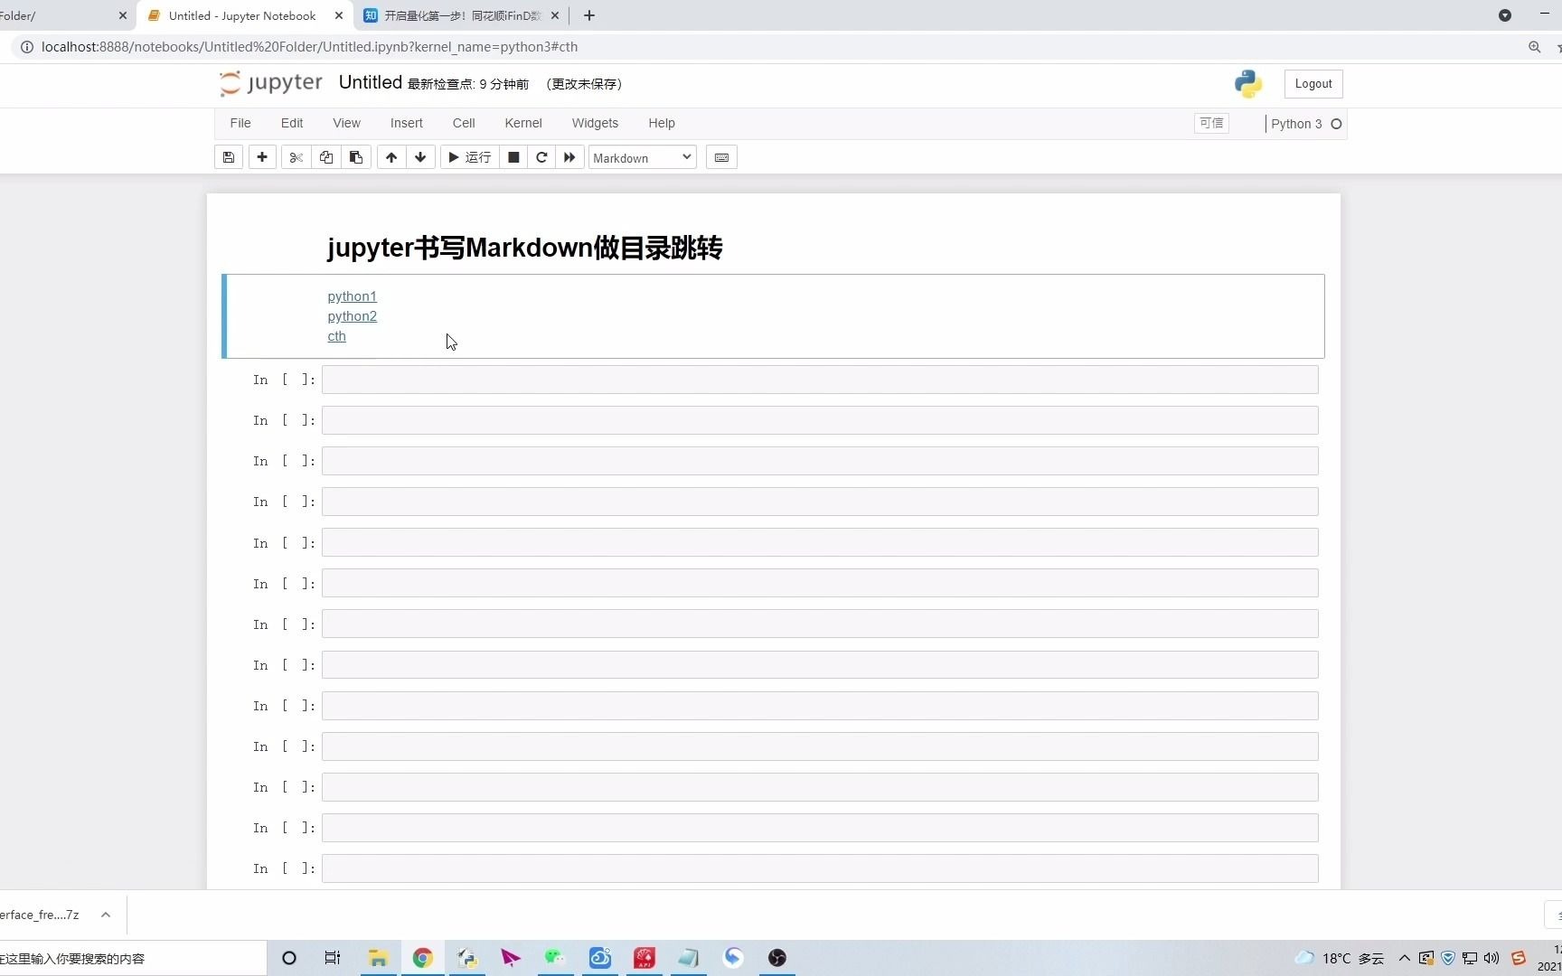Viewport: 1562px width, 976px height.
Task: Click the Python 3 kernel status circle
Action: tap(1336, 124)
